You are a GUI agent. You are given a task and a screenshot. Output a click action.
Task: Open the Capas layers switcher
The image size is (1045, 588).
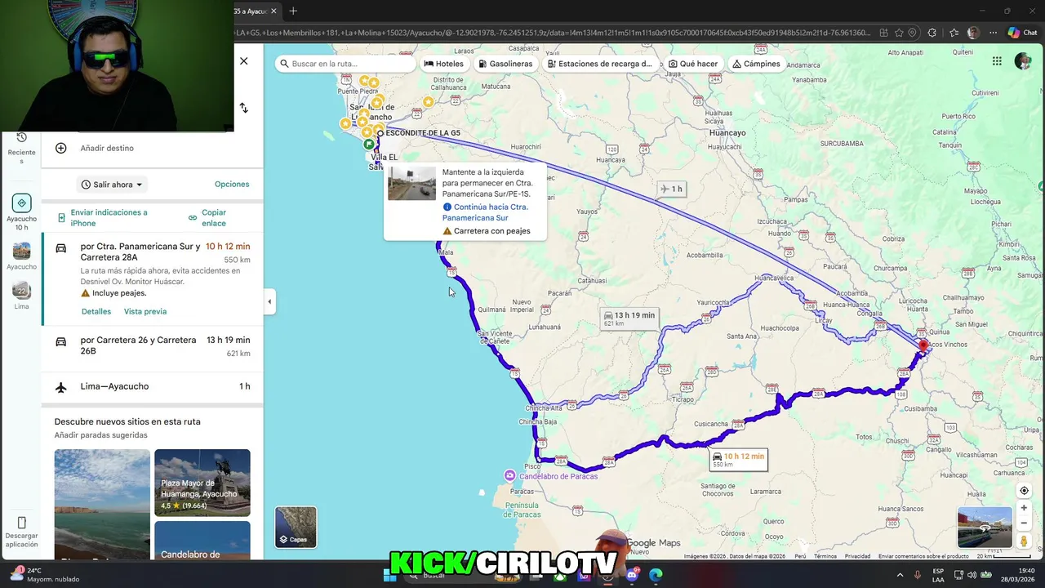[x=296, y=527]
